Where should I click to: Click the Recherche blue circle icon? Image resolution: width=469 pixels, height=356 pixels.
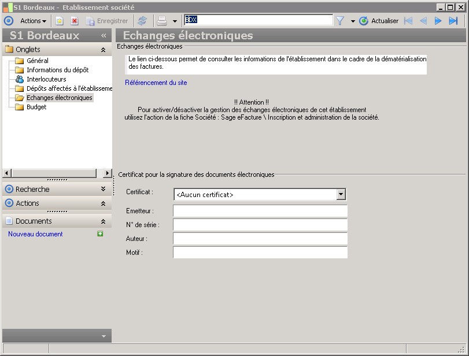[x=9, y=189]
